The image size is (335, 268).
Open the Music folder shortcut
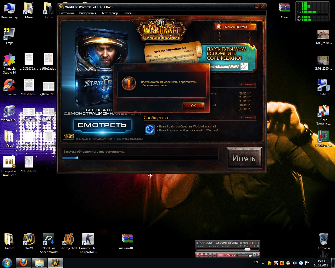tap(29, 11)
